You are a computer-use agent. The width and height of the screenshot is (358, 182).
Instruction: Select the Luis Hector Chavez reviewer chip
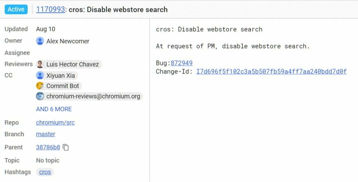click(69, 64)
